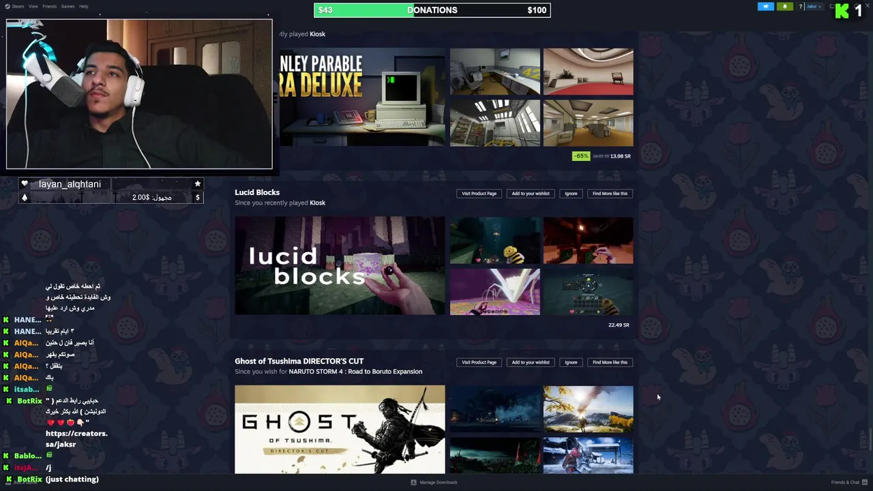Open Ghost of Tsushima DIRECTOR'S CUT title link
This screenshot has height=491, width=873.
[x=299, y=361]
